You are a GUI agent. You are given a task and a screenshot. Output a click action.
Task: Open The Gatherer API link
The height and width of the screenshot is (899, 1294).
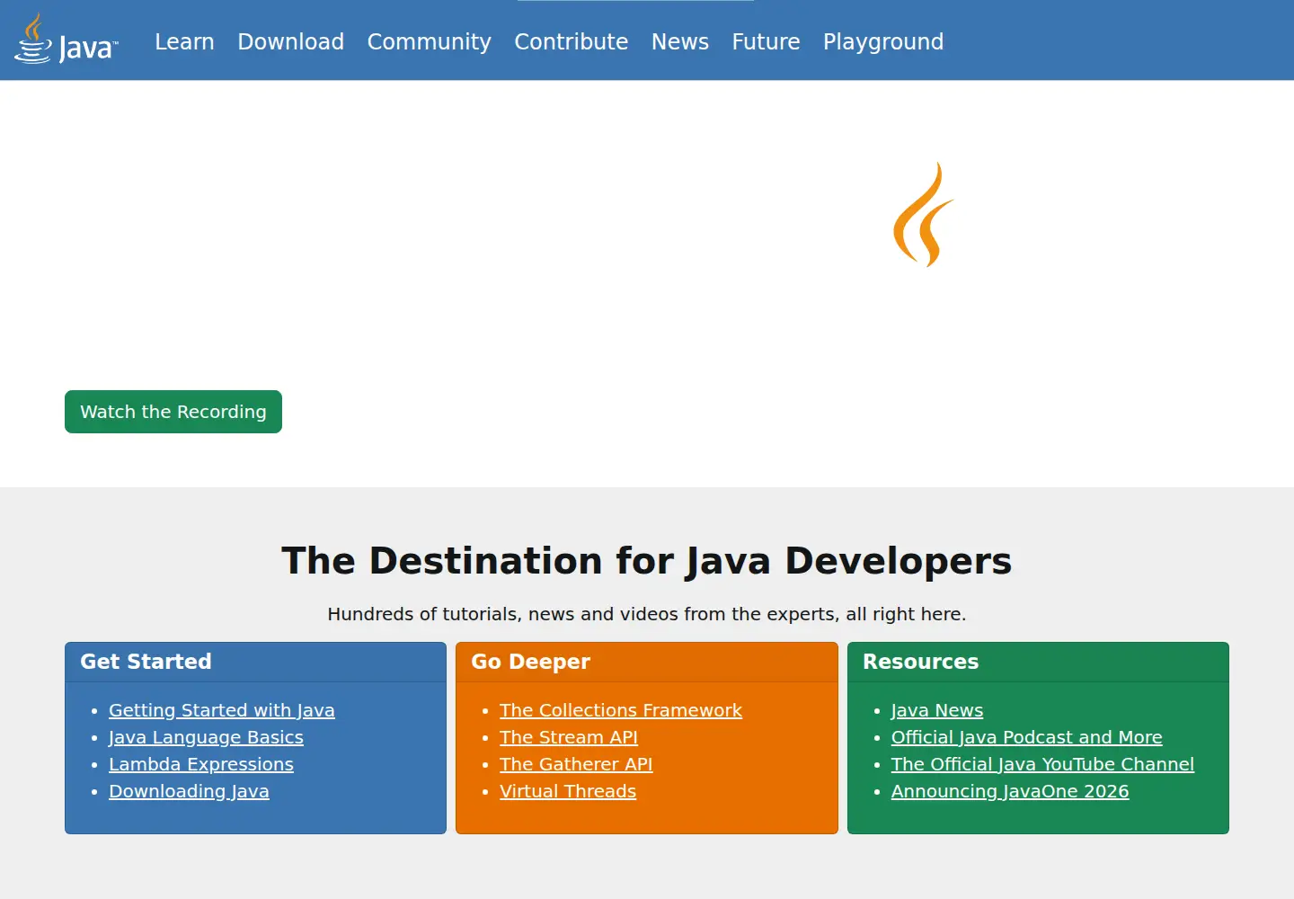[576, 764]
